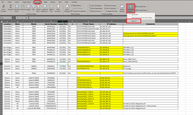193x115 pixels.
Task: Expand the Define Name dropdown arrow
Action: click(83, 6)
